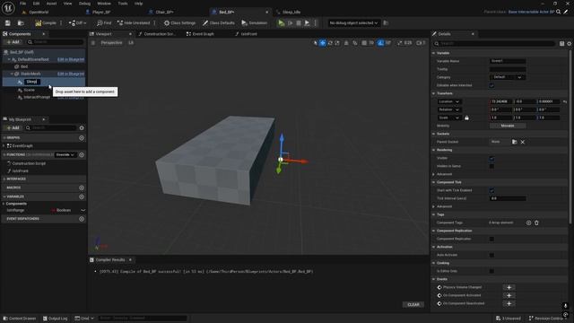
Task: Select the Scene component in tree
Action: (x=29, y=90)
